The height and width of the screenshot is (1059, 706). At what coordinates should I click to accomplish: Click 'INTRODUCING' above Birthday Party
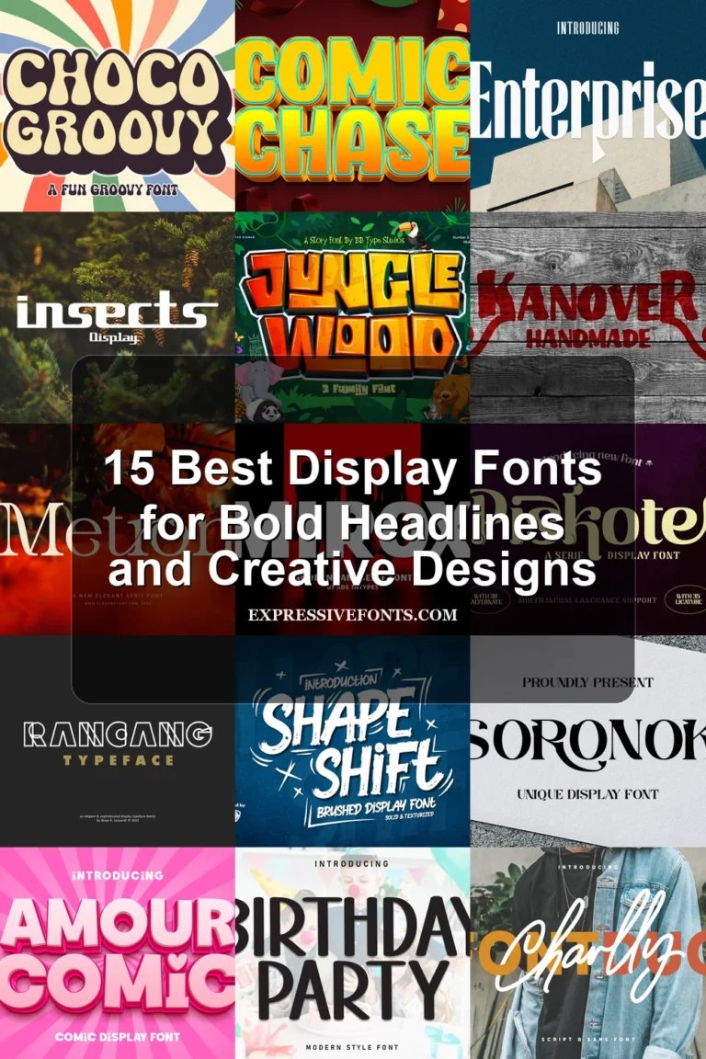coord(352,864)
